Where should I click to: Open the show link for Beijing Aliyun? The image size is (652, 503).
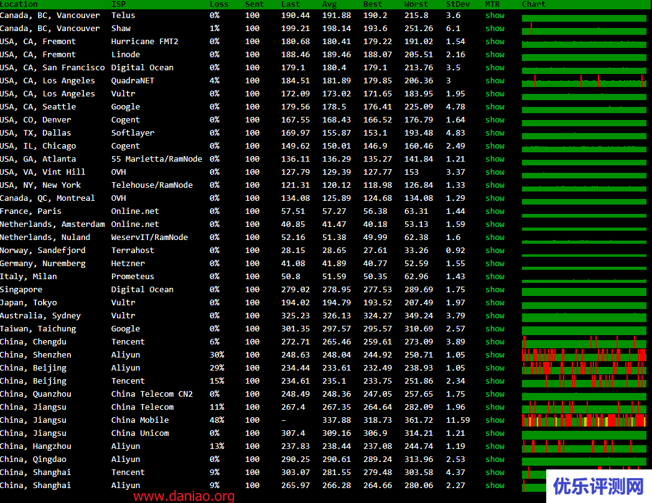(x=495, y=368)
